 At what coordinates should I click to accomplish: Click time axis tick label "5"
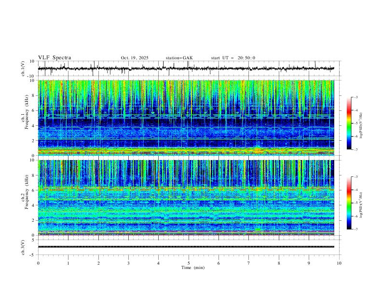[189, 263]
